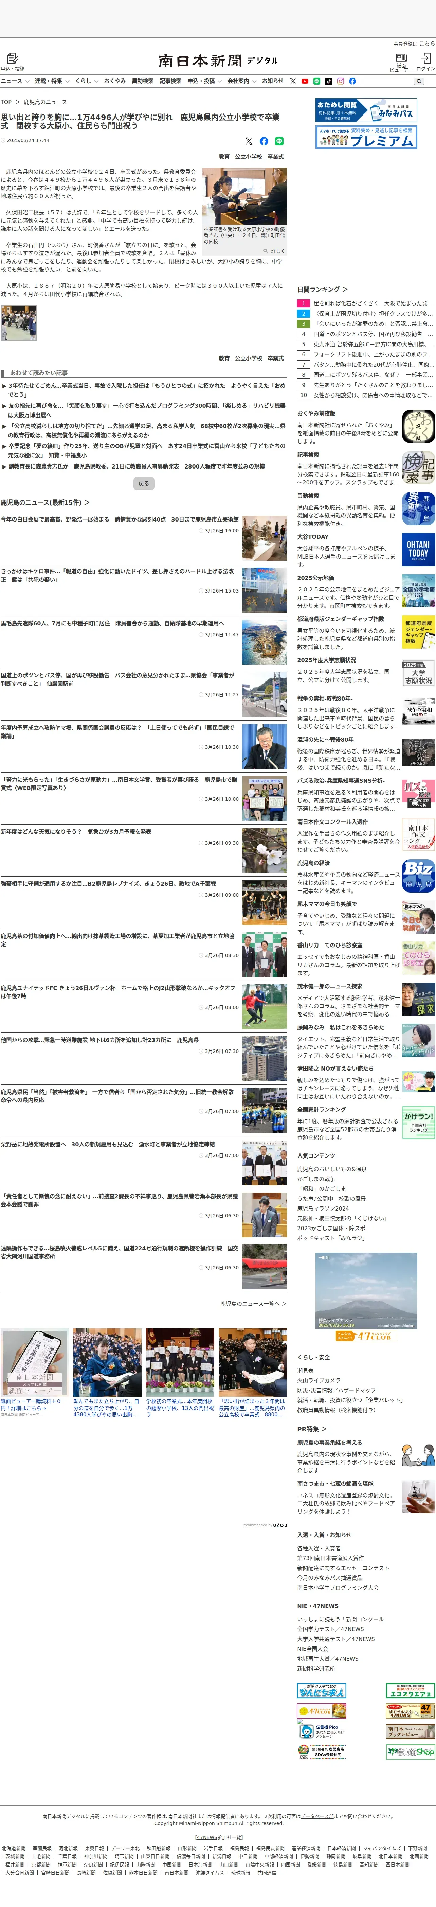Click the プレミアム banner

click(x=366, y=137)
